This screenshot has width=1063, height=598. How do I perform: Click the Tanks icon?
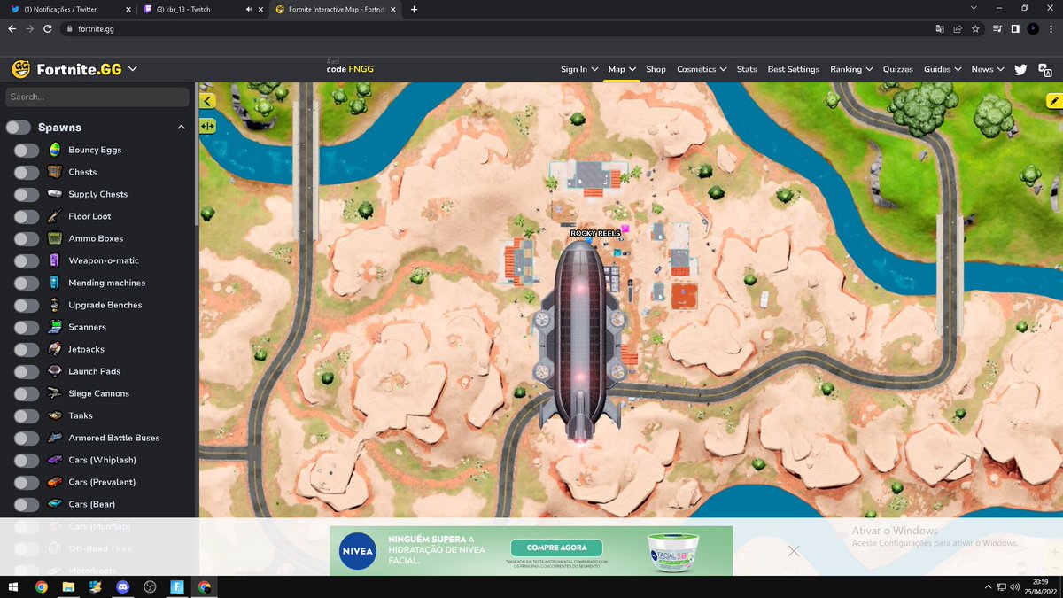[x=55, y=415]
